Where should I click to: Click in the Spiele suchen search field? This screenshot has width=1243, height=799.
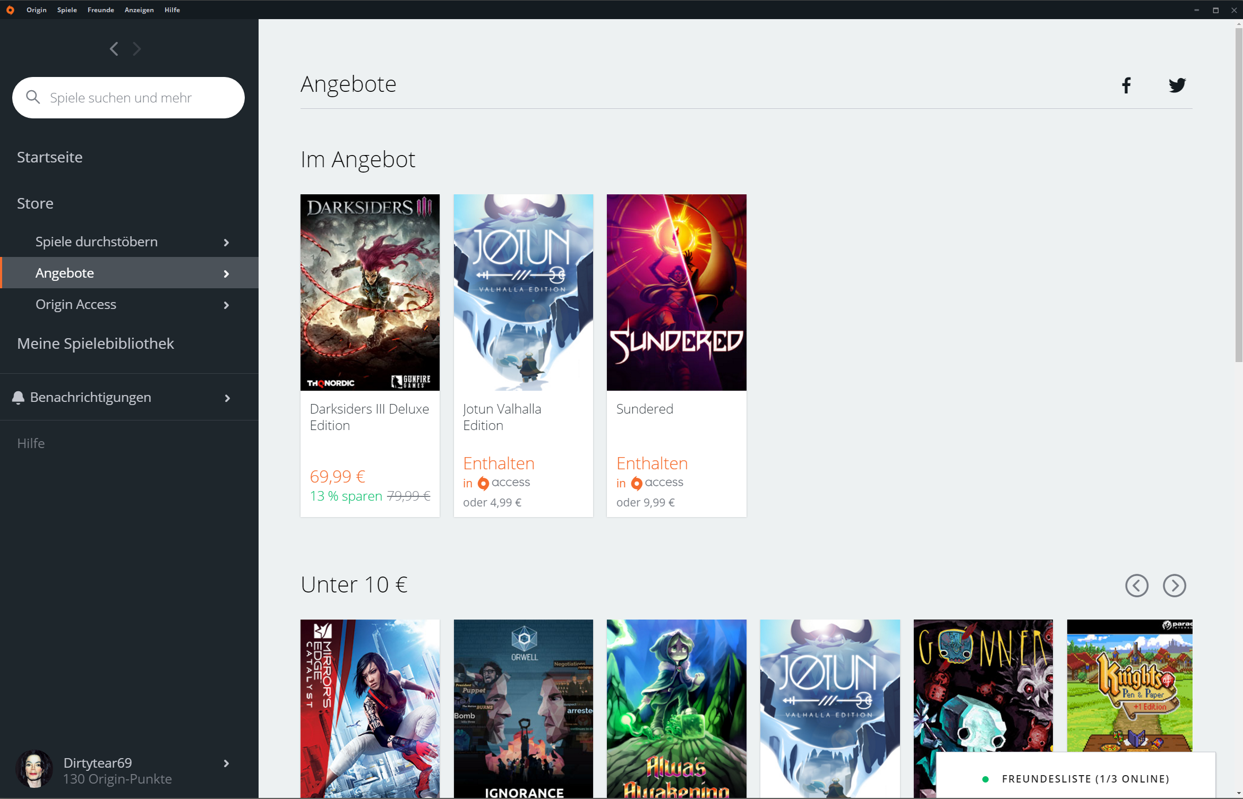tap(128, 98)
